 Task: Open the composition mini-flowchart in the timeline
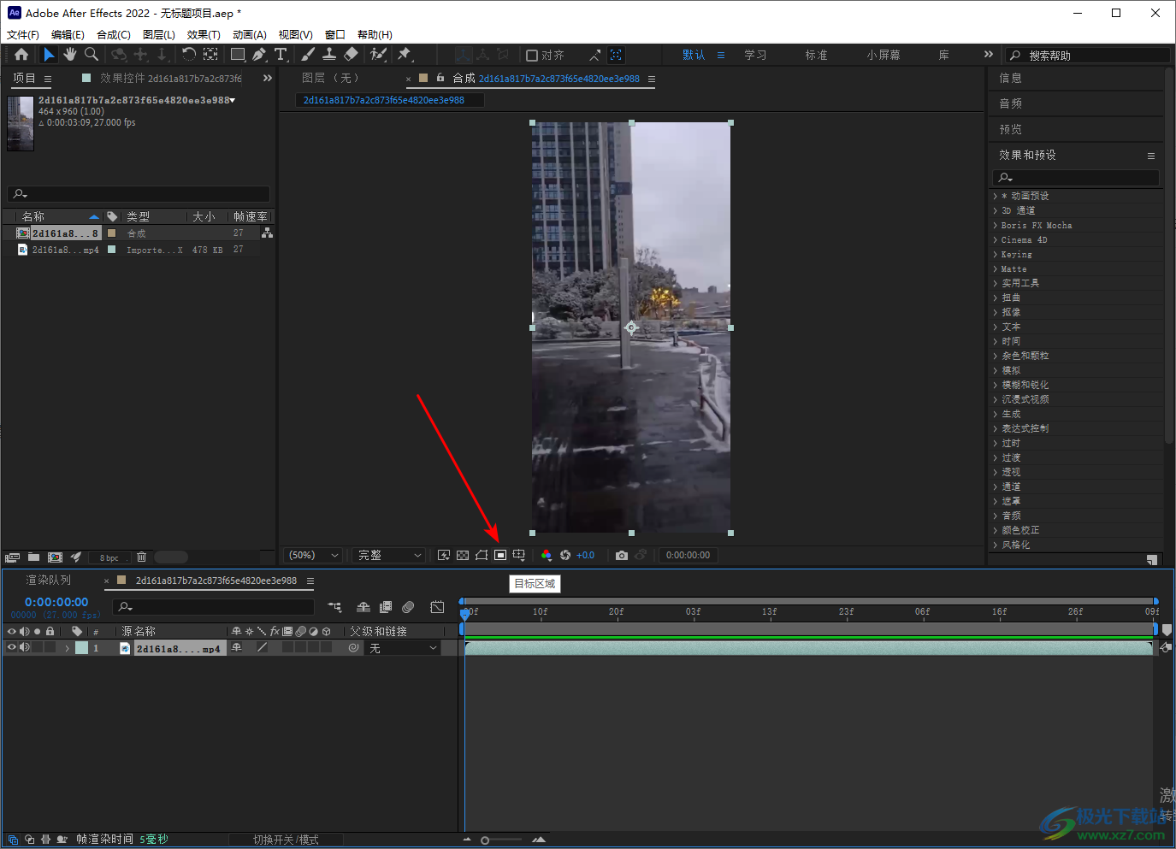pyautogui.click(x=334, y=607)
